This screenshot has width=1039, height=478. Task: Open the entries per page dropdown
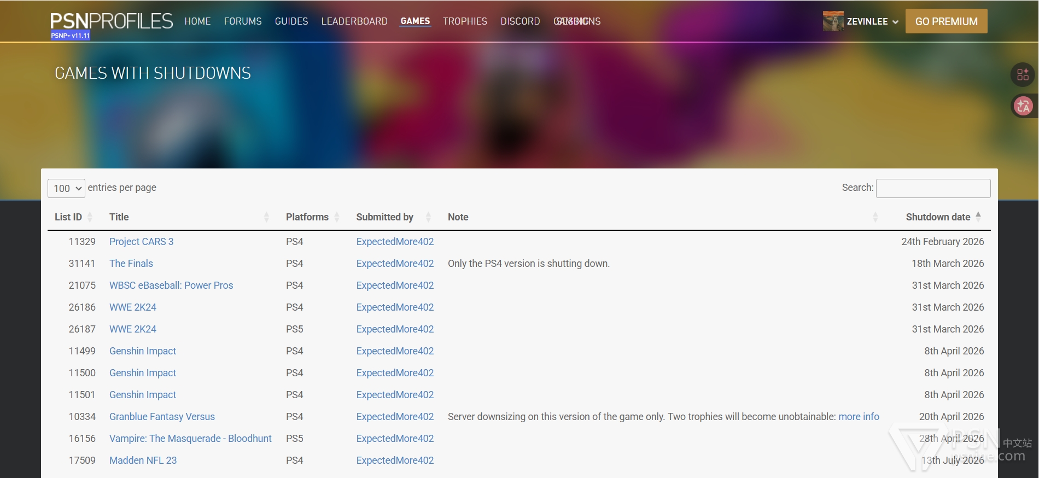pos(67,188)
